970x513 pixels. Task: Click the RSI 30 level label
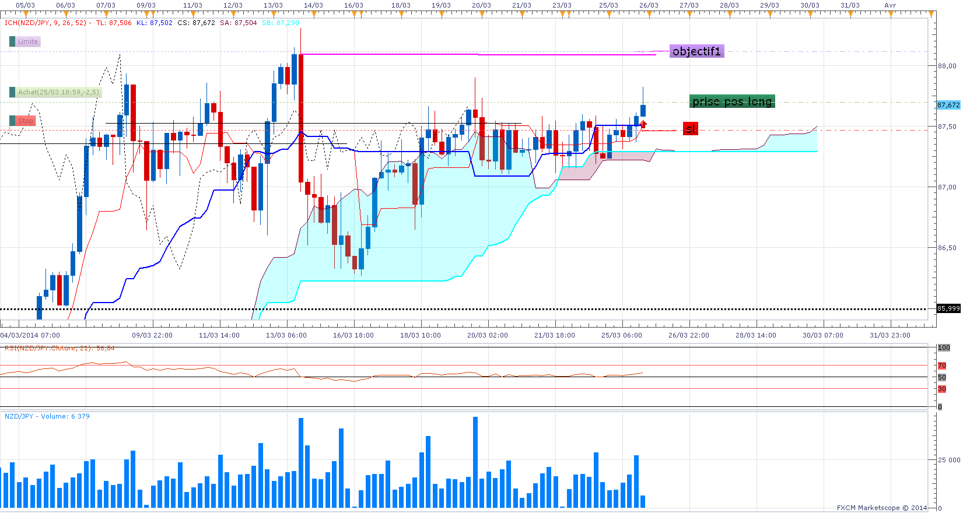click(942, 389)
